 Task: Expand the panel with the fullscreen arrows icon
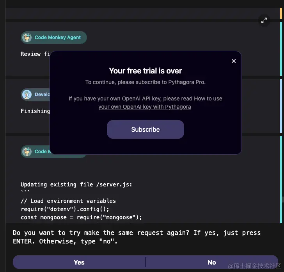[x=264, y=20]
